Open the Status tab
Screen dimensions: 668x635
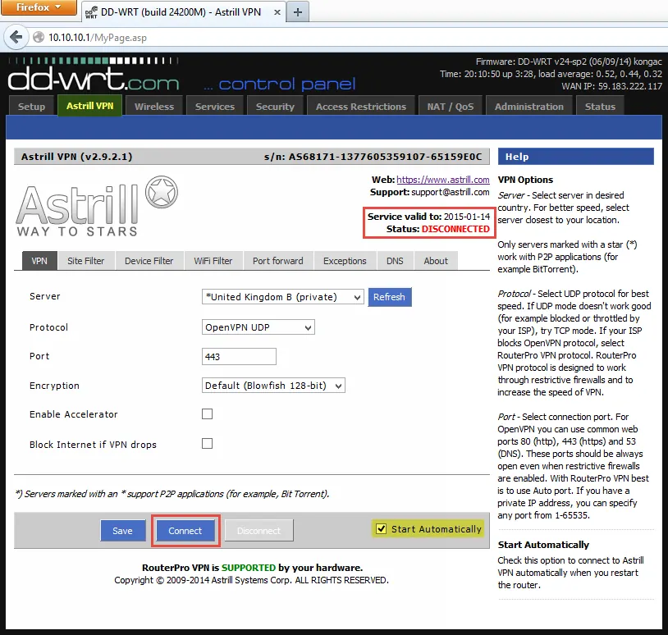[600, 107]
